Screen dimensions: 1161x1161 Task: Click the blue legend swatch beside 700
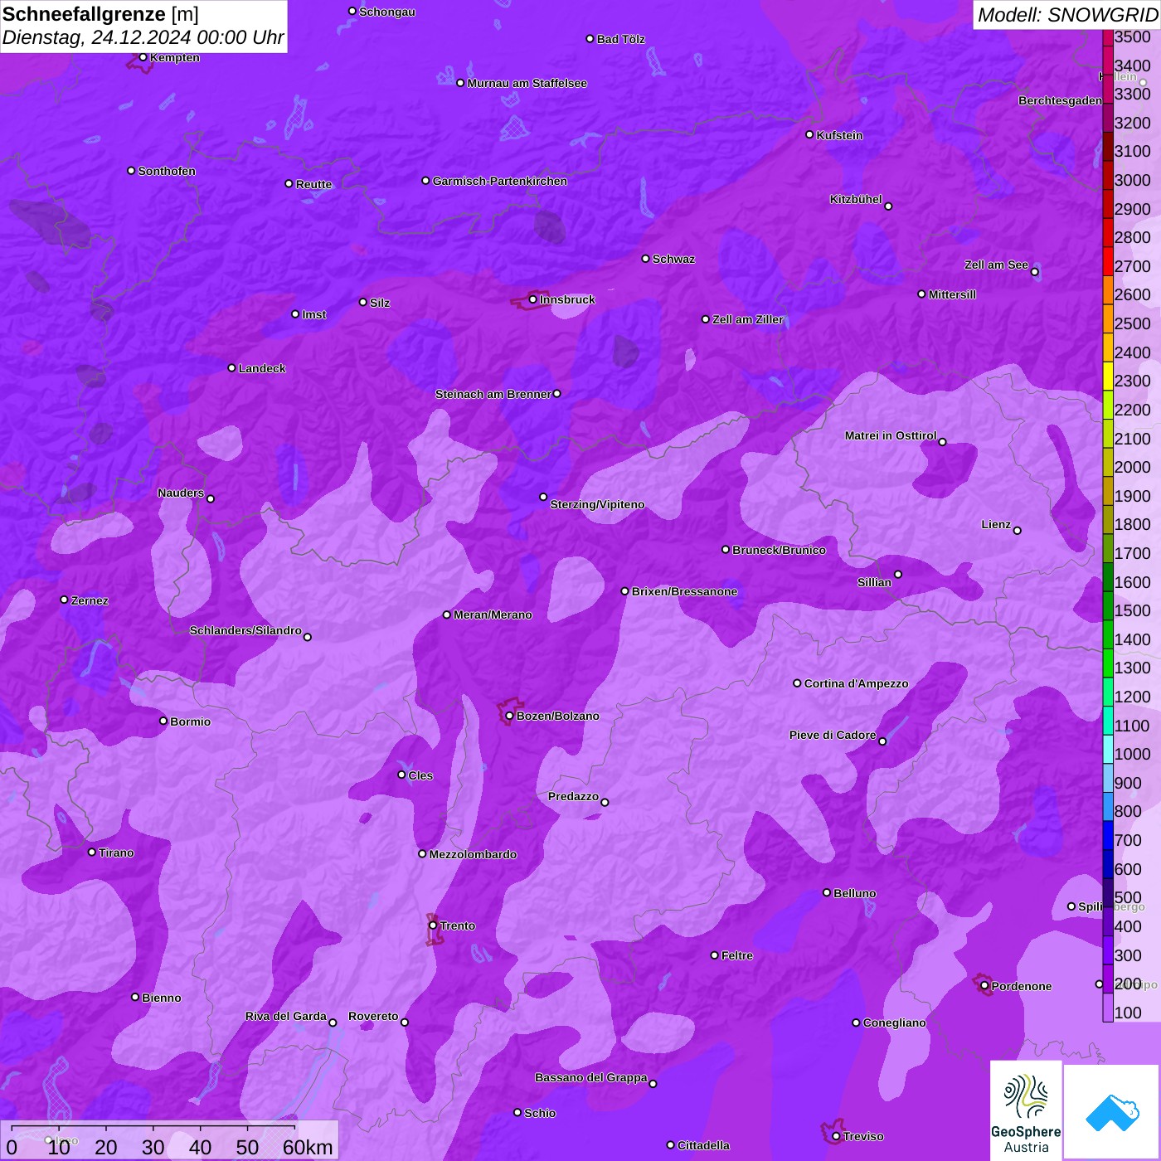(1108, 835)
